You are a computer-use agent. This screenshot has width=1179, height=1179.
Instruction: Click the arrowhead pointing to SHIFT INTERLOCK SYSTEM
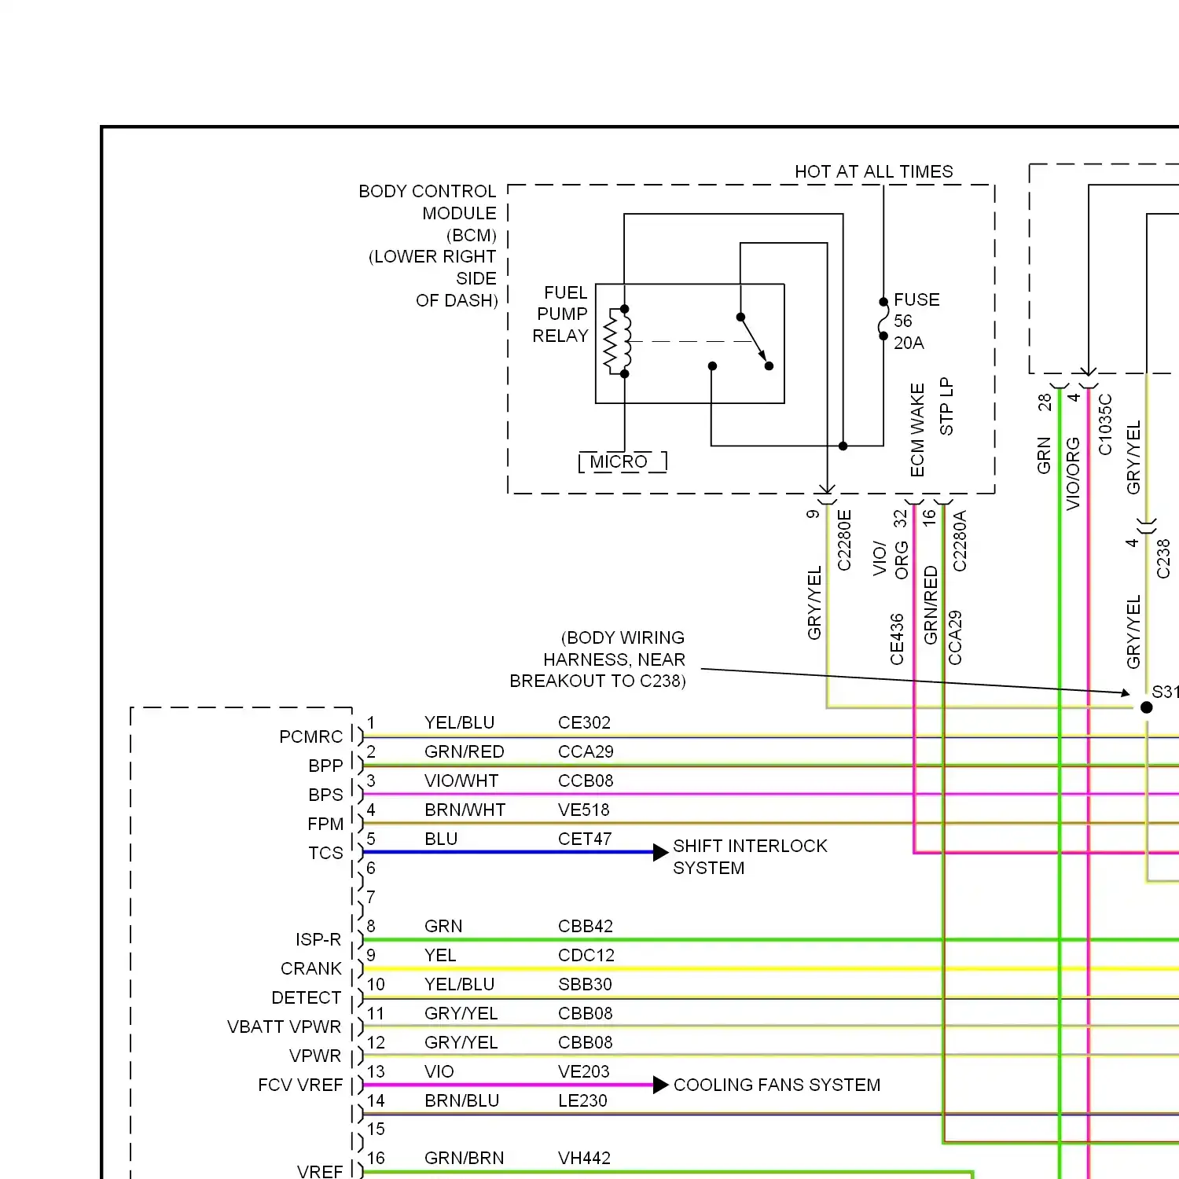coord(661,852)
